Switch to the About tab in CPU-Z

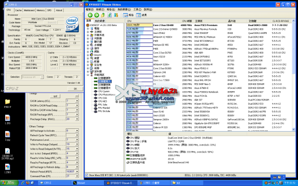59,10
